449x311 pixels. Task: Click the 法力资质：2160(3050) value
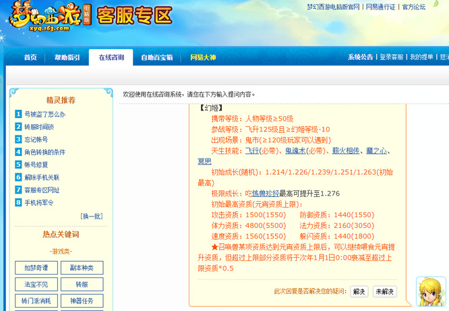click(337, 225)
